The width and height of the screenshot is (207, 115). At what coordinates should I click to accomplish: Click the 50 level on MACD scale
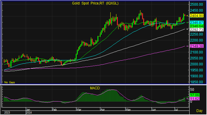[192, 90]
